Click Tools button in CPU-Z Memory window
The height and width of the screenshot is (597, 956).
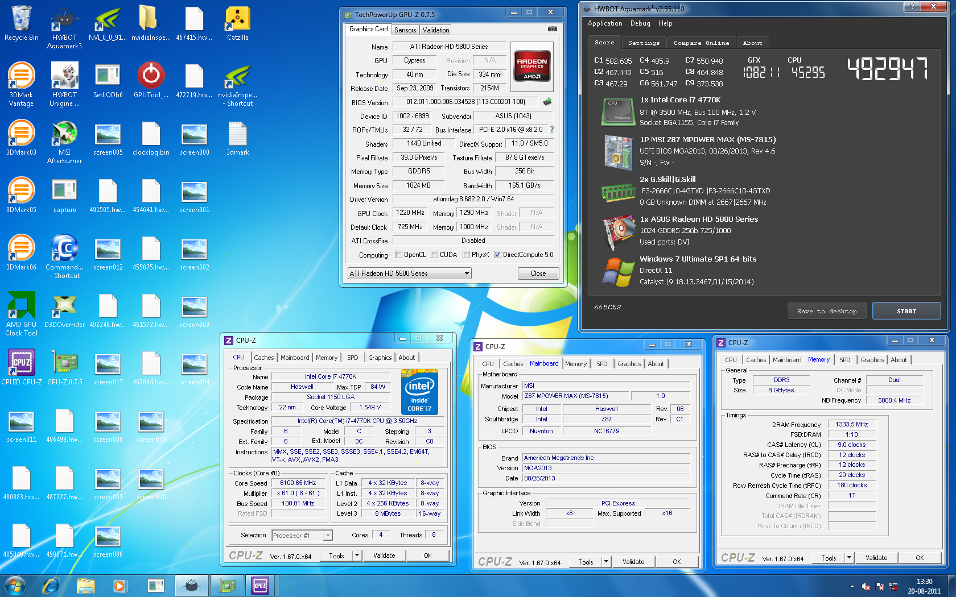tap(829, 558)
